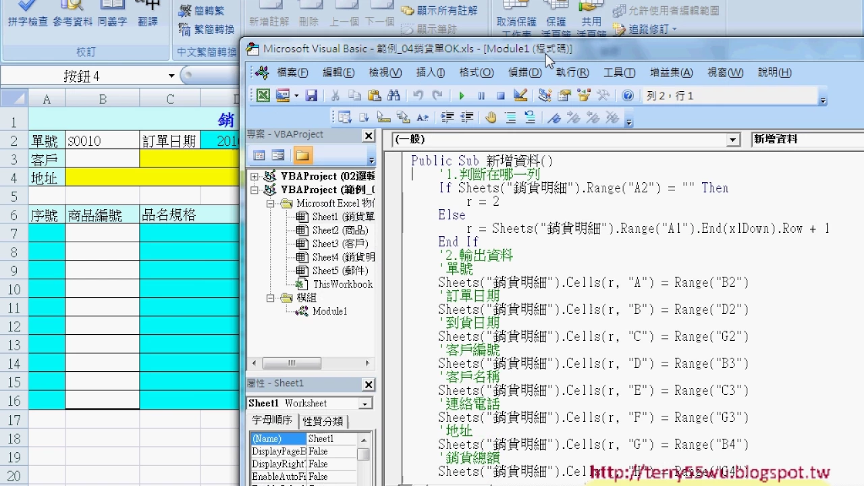Screen dimensions: 864x486
Task: Click the View Microsoft Excel toolbar icon
Action: coord(263,96)
